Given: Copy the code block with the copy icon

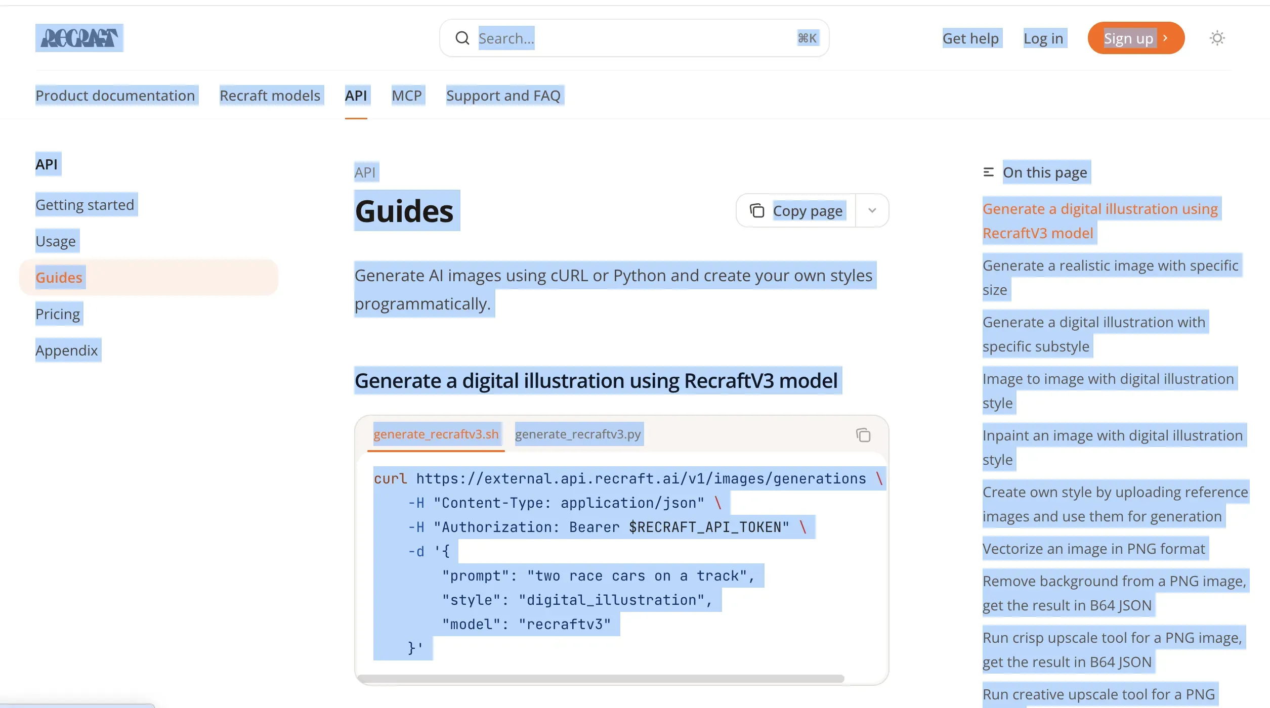Looking at the screenshot, I should [x=863, y=435].
